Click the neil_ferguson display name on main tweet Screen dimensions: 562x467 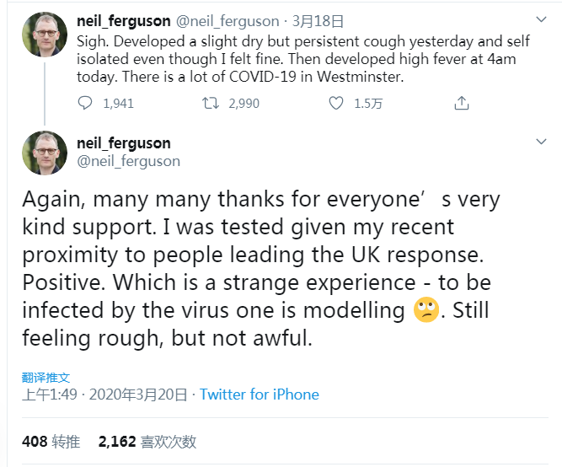click(123, 143)
